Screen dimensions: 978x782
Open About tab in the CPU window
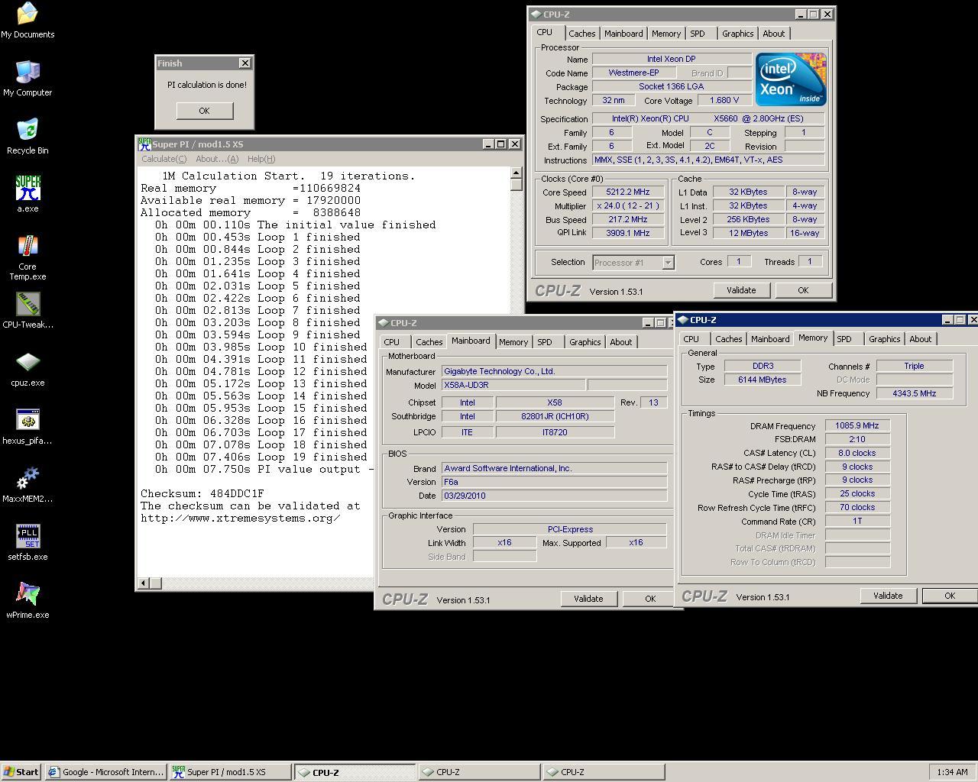[774, 34]
